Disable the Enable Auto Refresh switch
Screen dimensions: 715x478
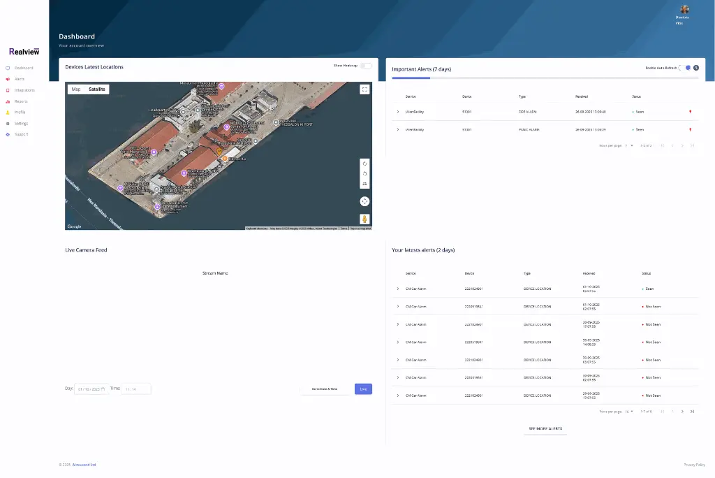pos(685,68)
